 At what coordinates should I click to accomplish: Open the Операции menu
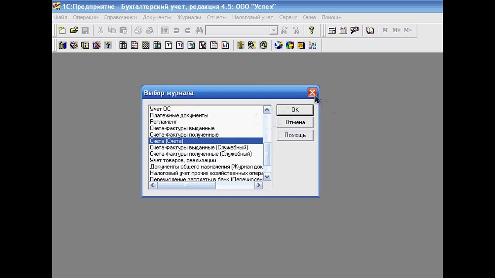point(85,17)
